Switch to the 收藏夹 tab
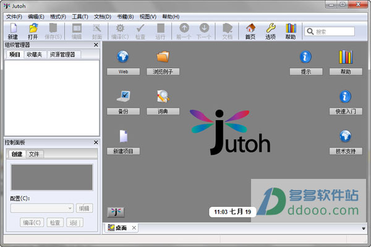The width and height of the screenshot is (371, 247). pyautogui.click(x=34, y=54)
